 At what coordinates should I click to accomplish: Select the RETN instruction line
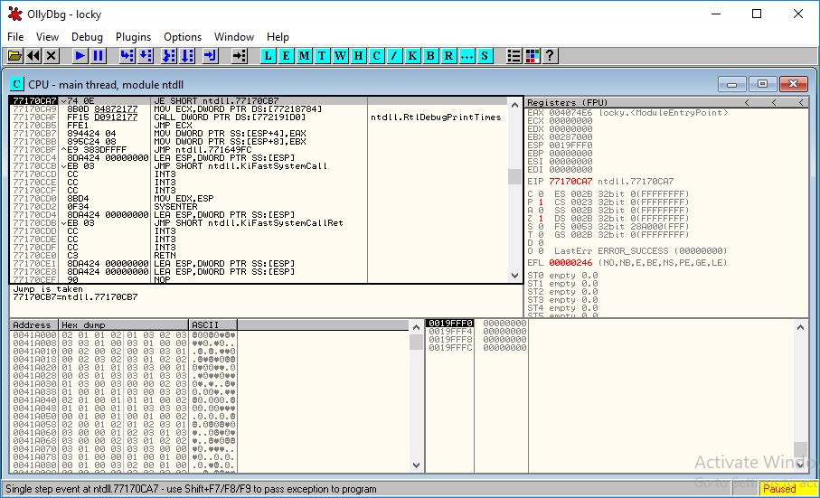click(259, 256)
